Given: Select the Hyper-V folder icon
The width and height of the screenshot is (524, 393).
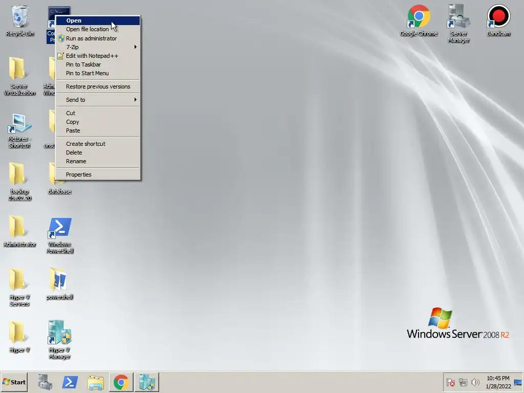Looking at the screenshot, I should pyautogui.click(x=19, y=337).
